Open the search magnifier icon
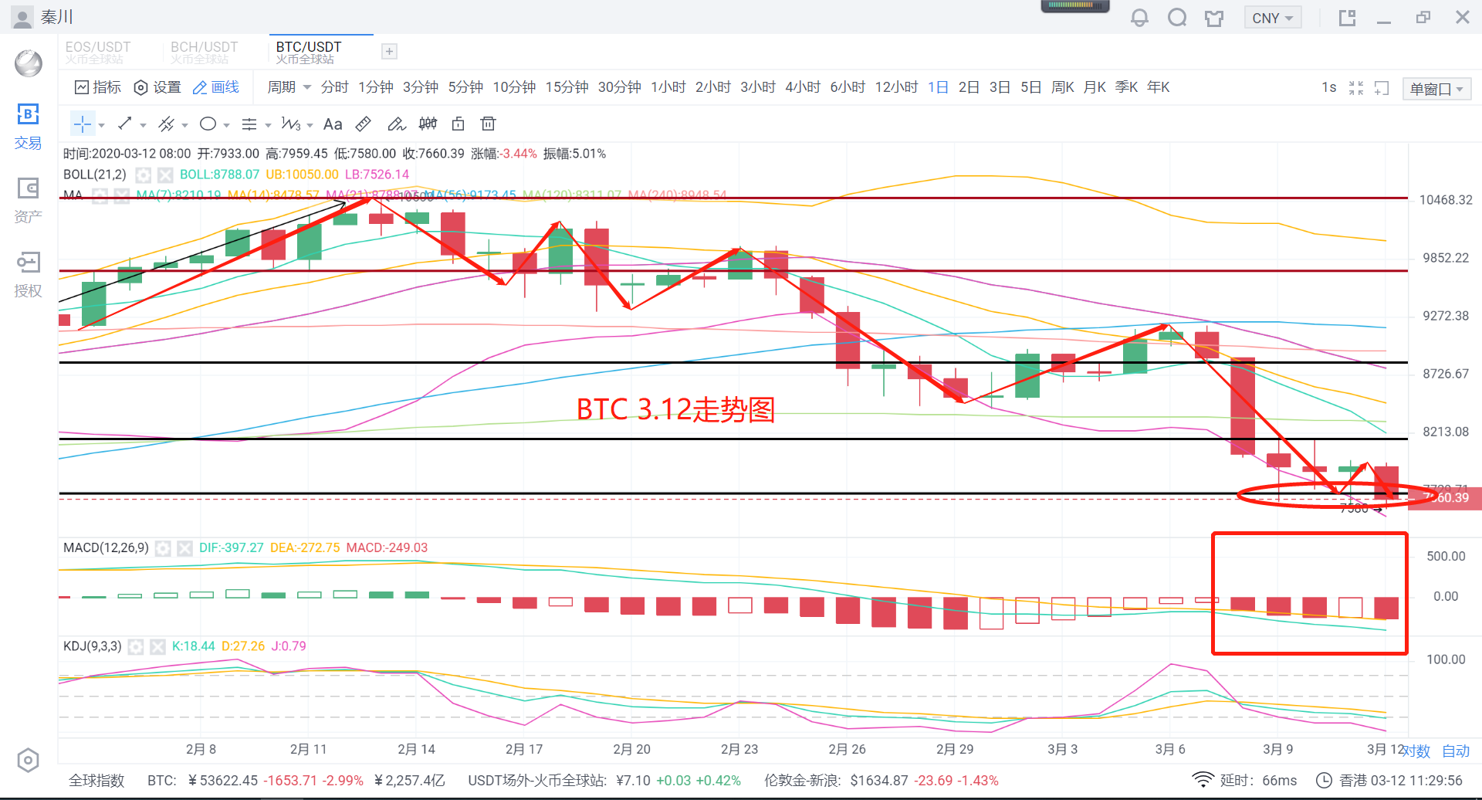1482x800 pixels. click(1177, 18)
